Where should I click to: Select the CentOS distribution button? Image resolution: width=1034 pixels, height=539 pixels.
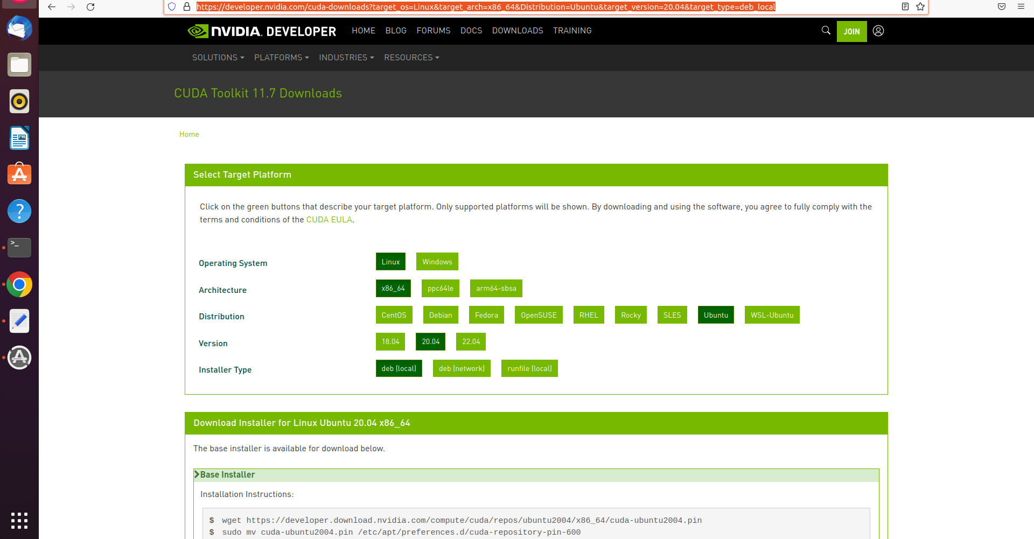[x=394, y=315]
